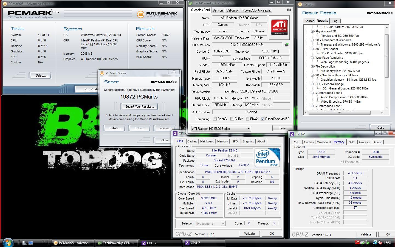
Task: Click the GPU Clock 1015 MHz field
Action: pos(221,98)
